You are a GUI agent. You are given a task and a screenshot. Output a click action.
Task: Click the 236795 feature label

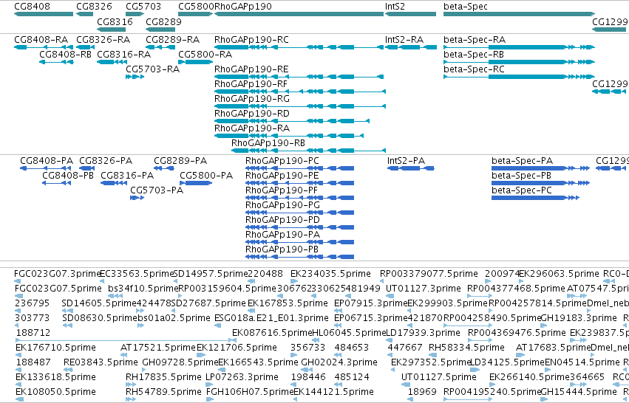pyautogui.click(x=32, y=303)
